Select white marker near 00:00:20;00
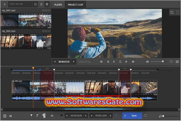 tap(54, 70)
